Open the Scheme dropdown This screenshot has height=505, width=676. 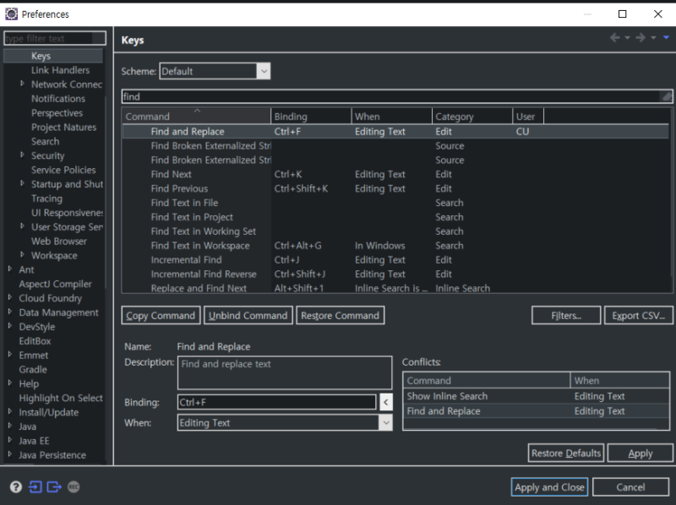tap(264, 72)
